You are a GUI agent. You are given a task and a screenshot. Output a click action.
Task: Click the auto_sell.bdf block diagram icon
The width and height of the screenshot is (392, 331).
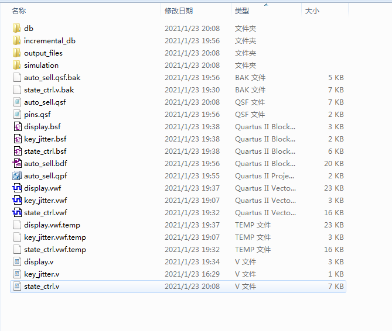pos(17,163)
